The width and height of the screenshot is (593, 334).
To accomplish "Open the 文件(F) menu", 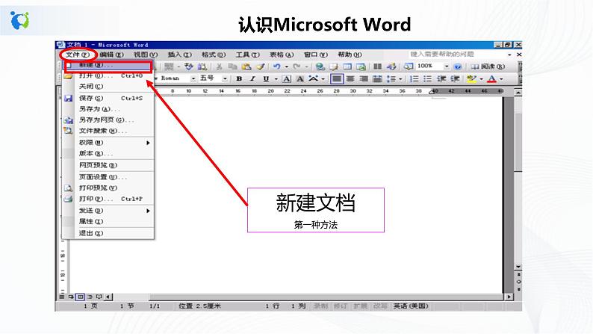I will tap(78, 55).
